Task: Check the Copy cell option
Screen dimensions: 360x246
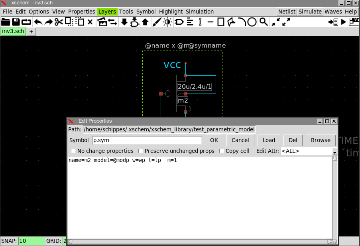Action: [222, 151]
